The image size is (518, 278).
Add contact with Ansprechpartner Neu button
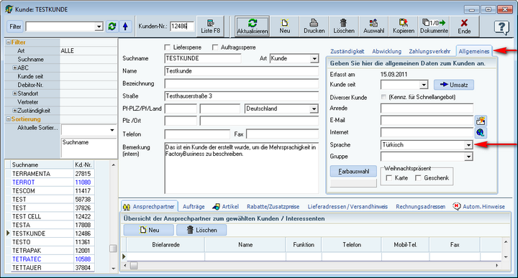point(149,230)
